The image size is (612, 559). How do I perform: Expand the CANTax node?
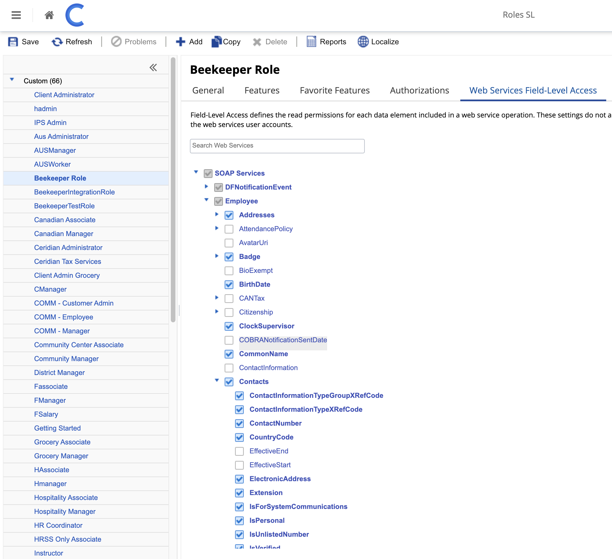click(x=217, y=297)
